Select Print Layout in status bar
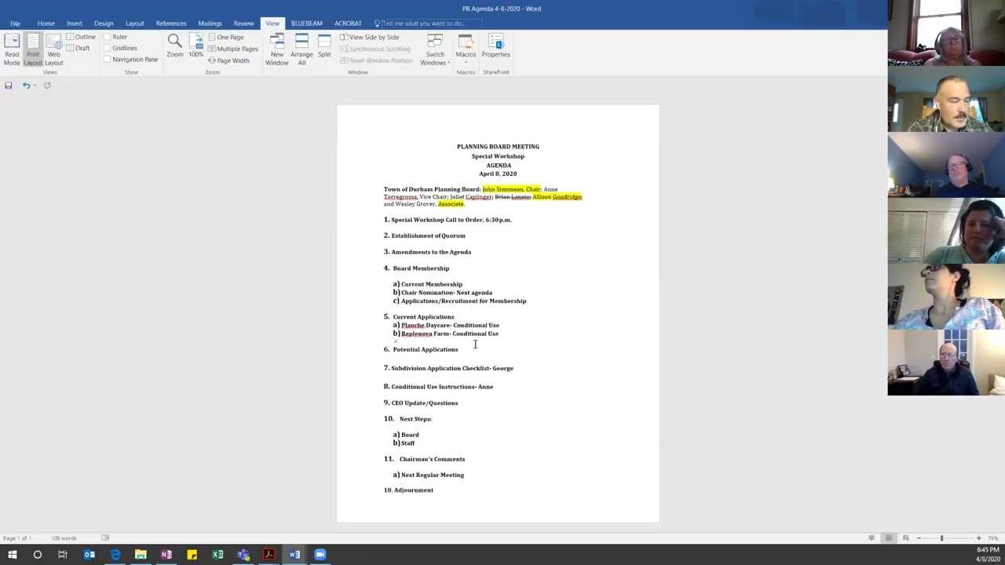 click(x=889, y=538)
